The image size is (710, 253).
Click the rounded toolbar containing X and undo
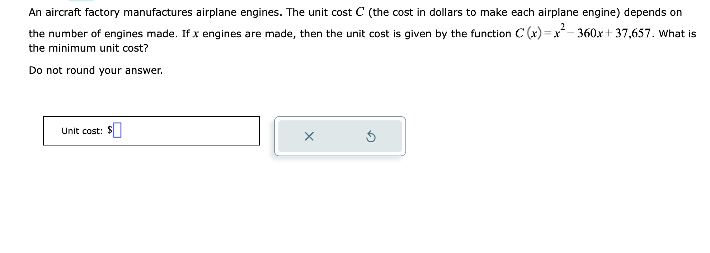340,137
